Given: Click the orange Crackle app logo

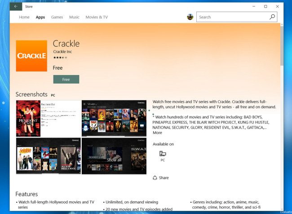Looking at the screenshot, I should [31, 56].
